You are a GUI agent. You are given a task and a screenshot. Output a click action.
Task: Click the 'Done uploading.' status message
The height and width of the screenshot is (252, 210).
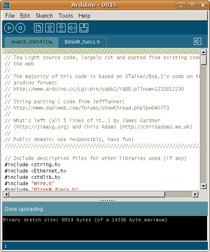(x=24, y=209)
